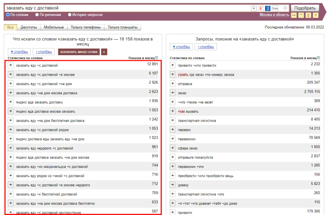The image size is (331, 215).
Task: Add similar query привезти +или привести with plus
Action: click(x=173, y=65)
